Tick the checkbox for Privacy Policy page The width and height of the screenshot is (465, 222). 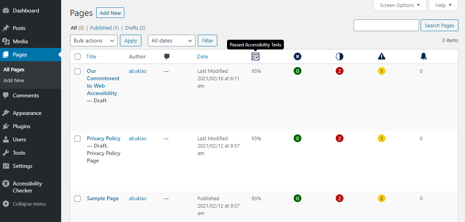[x=77, y=138]
